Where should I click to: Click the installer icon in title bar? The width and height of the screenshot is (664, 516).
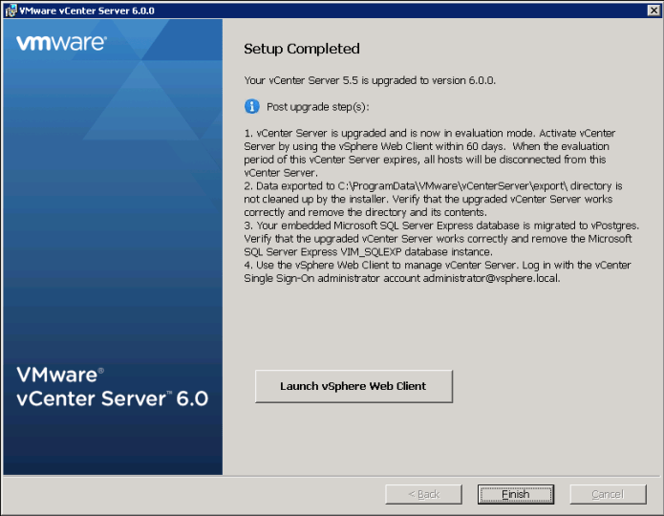pyautogui.click(x=11, y=10)
